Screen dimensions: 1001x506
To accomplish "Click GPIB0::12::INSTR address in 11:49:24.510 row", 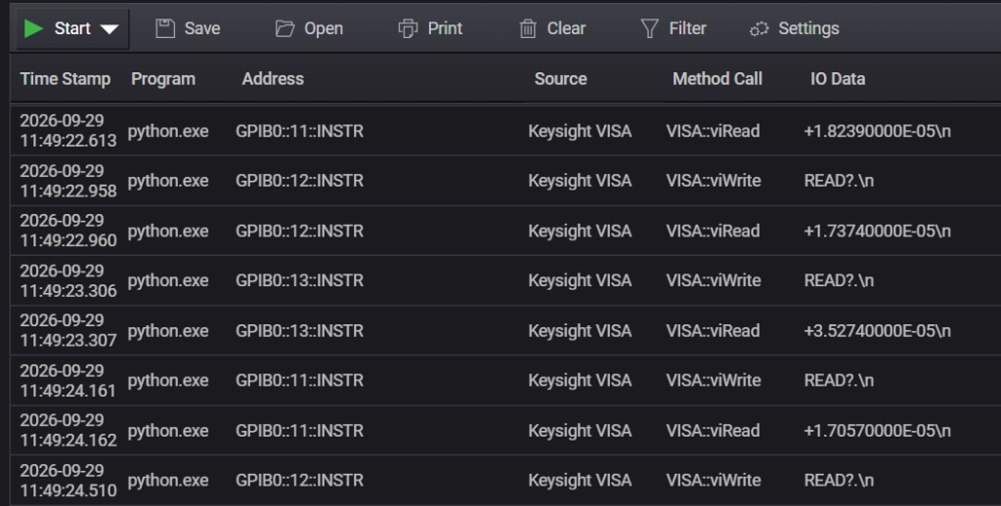I will [299, 481].
